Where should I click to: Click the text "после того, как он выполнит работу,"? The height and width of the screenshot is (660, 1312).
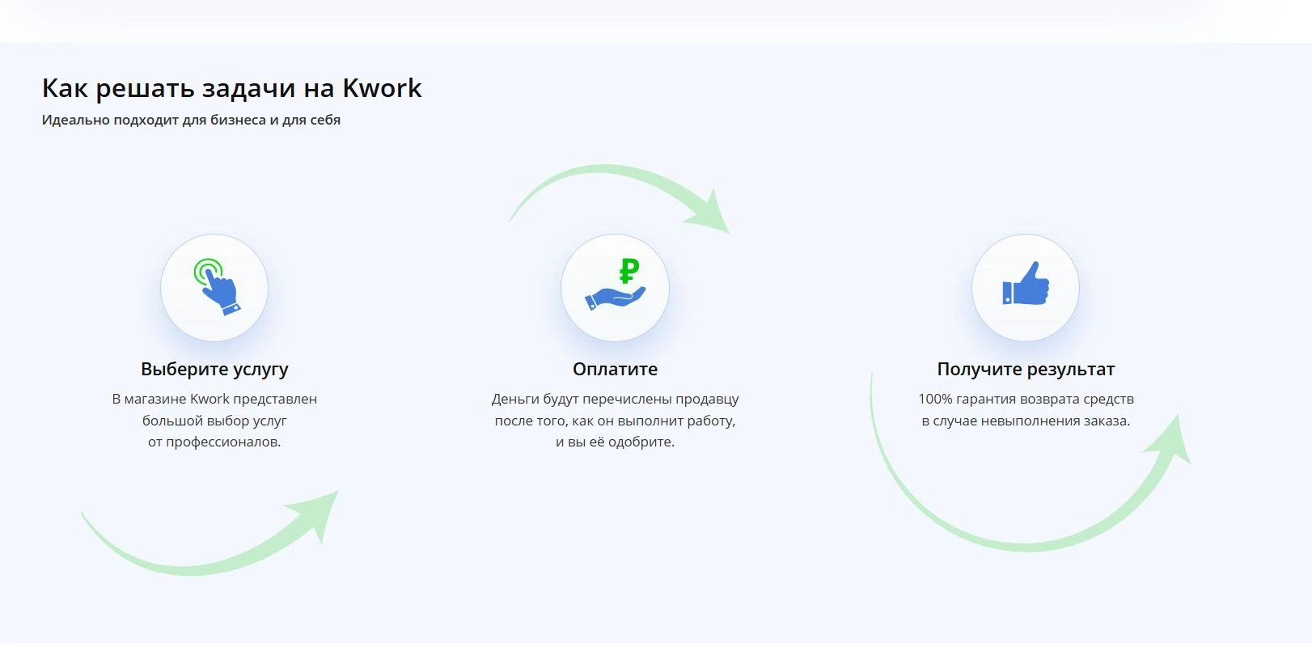coord(615,421)
